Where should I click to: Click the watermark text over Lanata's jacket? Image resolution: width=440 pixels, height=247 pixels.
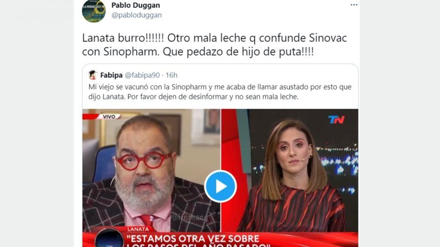point(190,217)
